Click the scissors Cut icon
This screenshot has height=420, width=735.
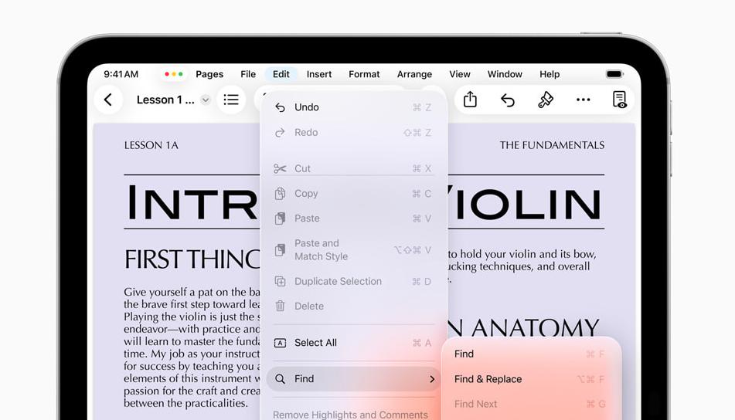tap(280, 168)
